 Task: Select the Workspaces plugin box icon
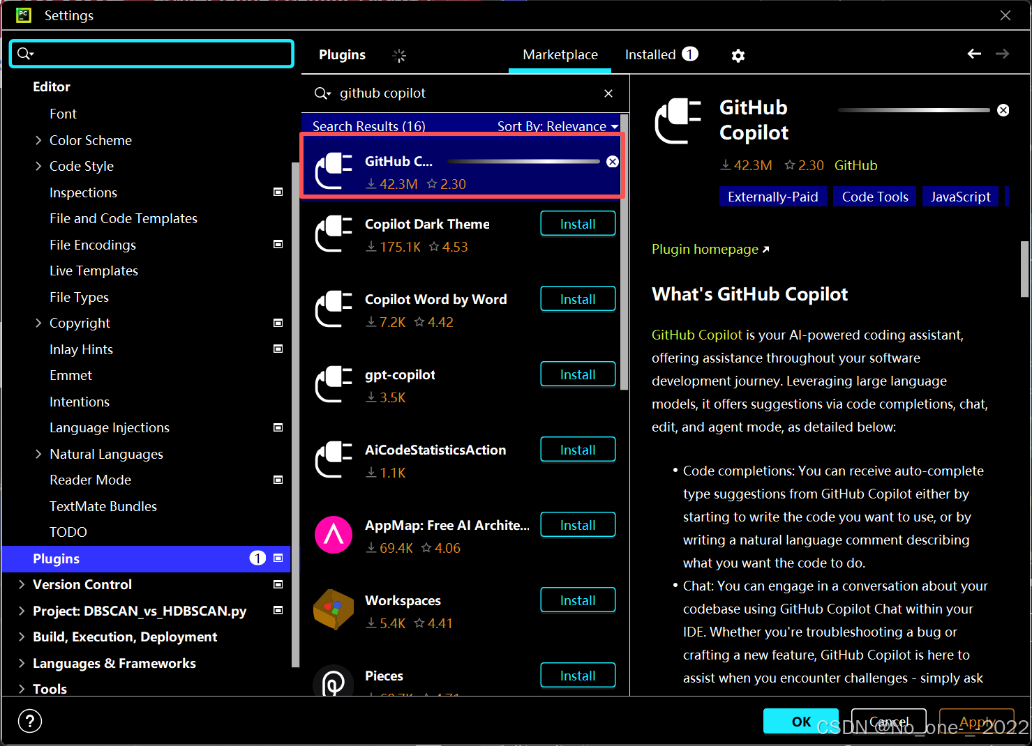click(x=334, y=610)
